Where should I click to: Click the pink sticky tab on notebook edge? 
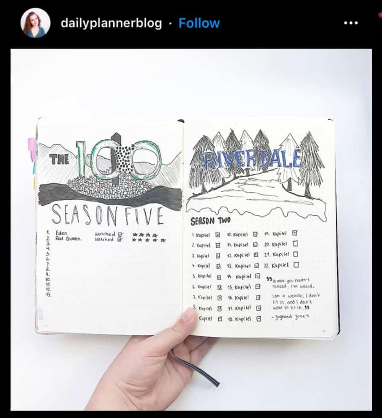point(32,145)
